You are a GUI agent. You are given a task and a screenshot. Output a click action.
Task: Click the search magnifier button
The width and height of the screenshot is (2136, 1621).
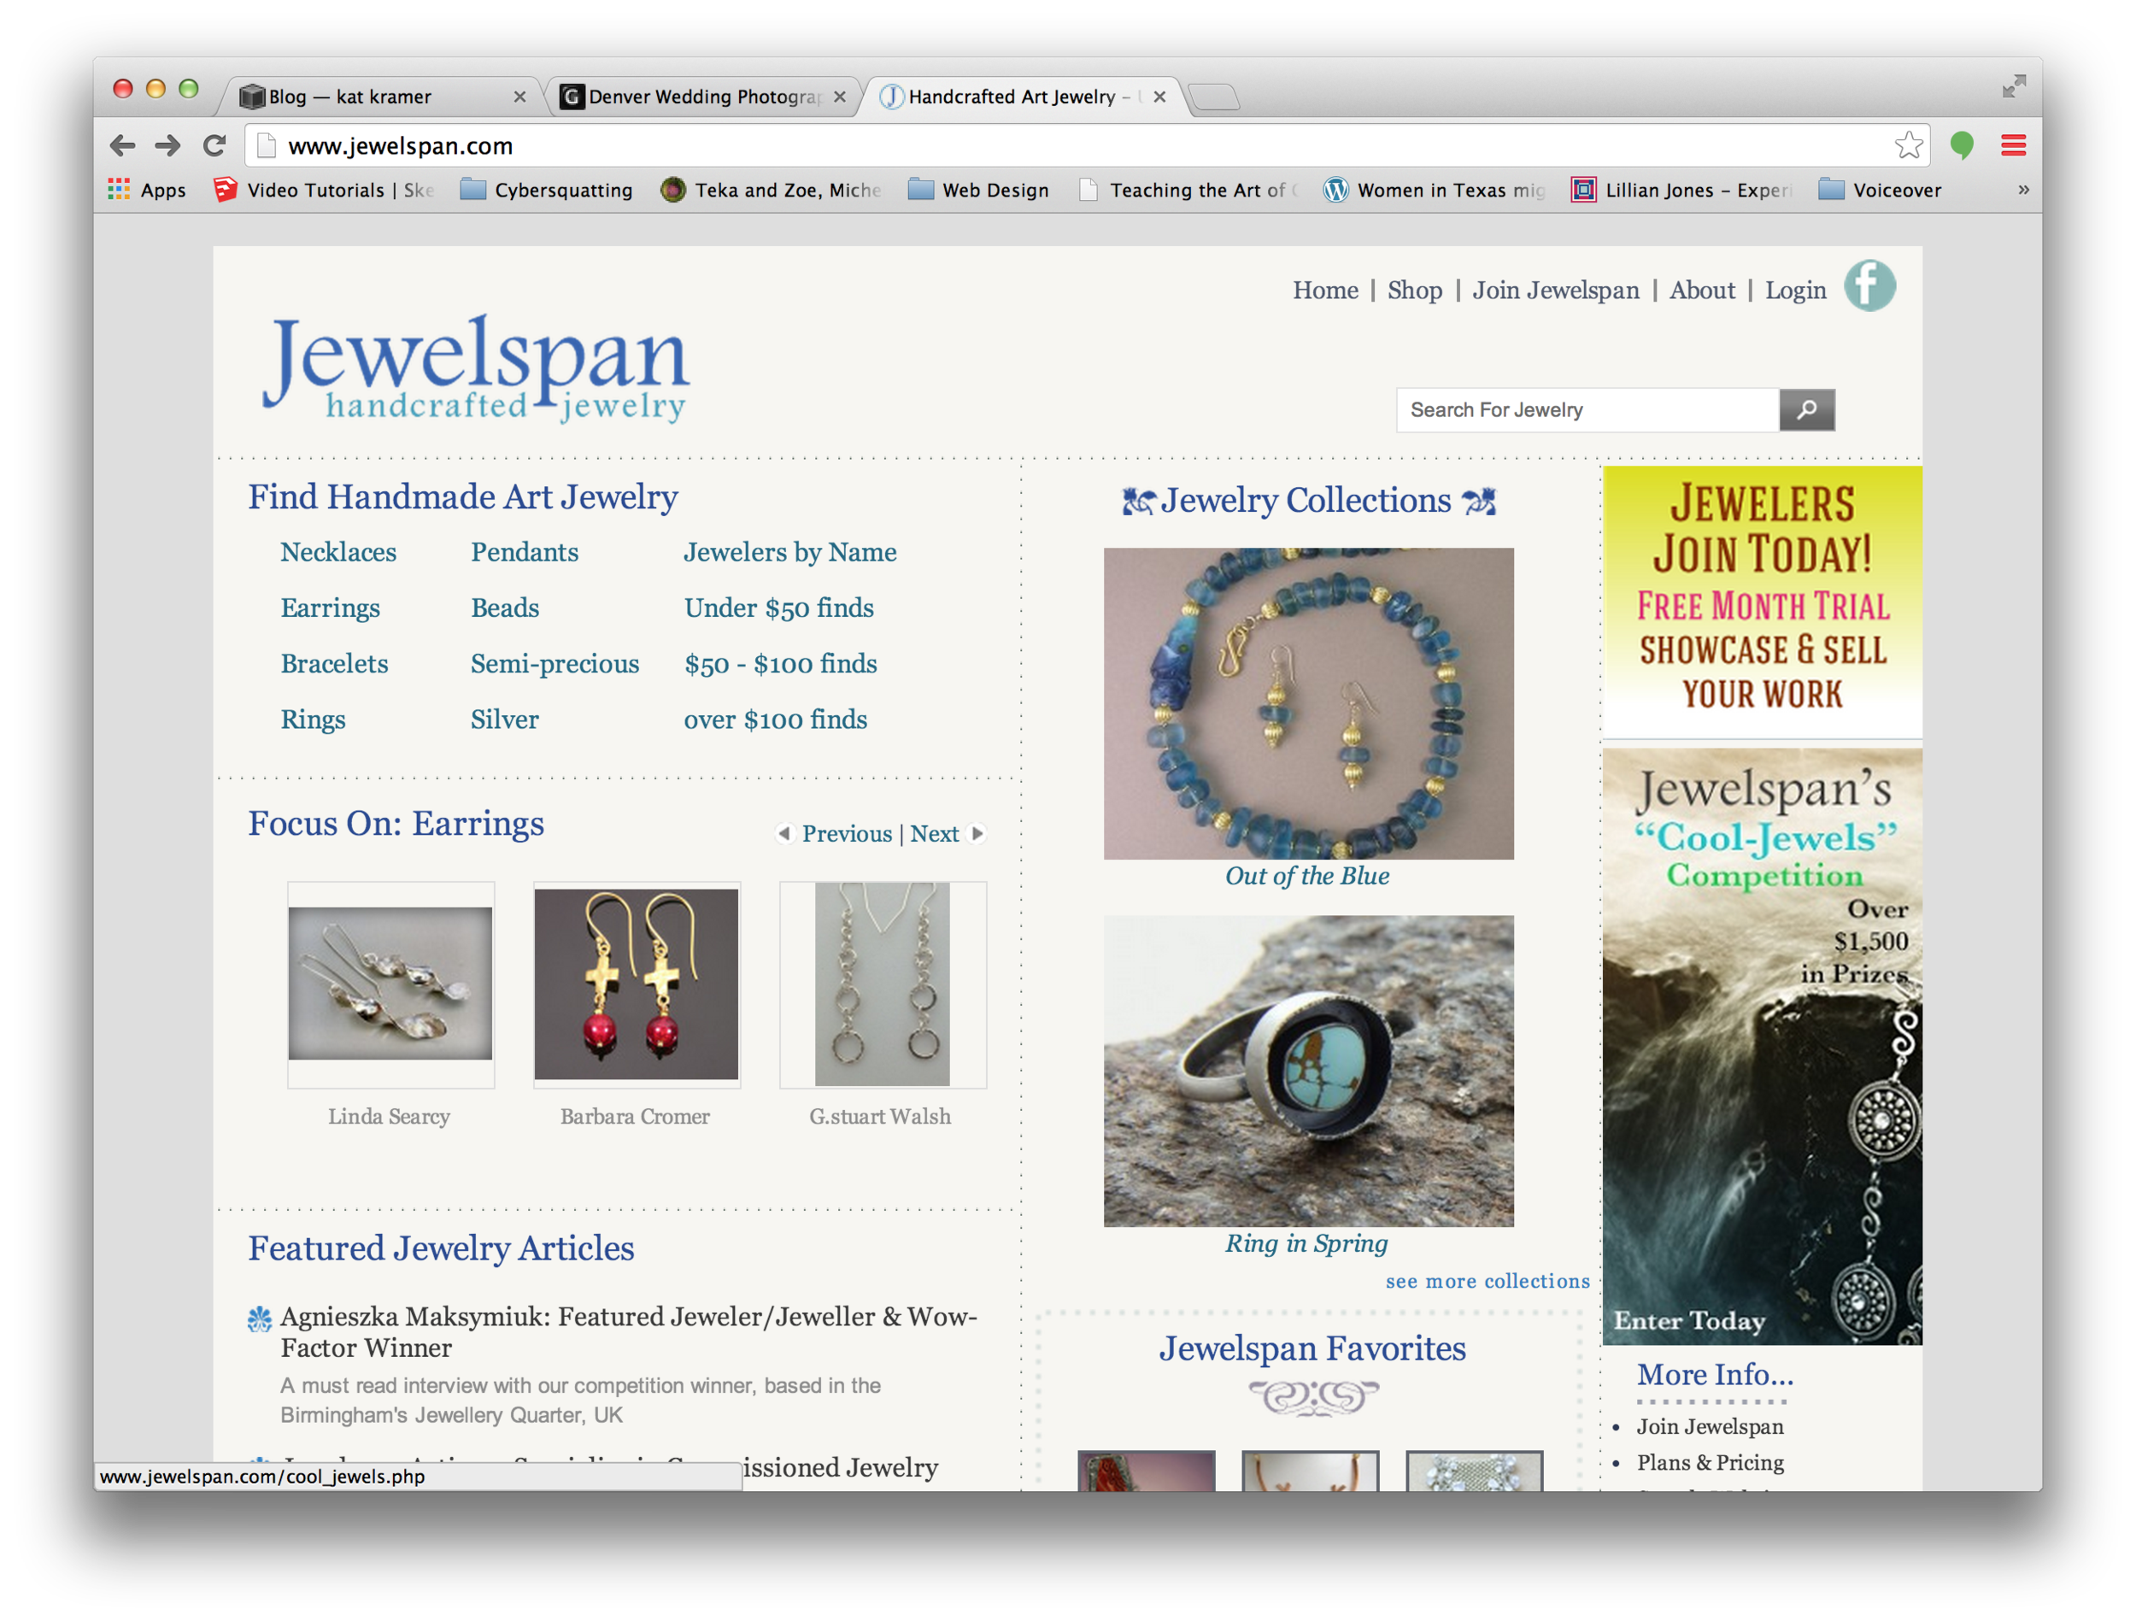click(x=1807, y=409)
